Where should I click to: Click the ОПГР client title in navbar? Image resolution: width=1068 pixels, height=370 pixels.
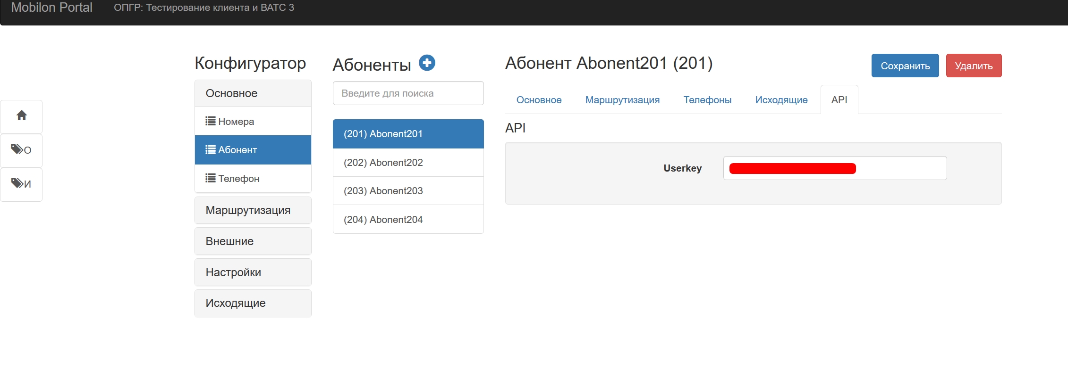[204, 8]
